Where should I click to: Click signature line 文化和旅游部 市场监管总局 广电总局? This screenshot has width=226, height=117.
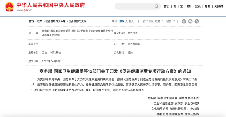coord(175,109)
